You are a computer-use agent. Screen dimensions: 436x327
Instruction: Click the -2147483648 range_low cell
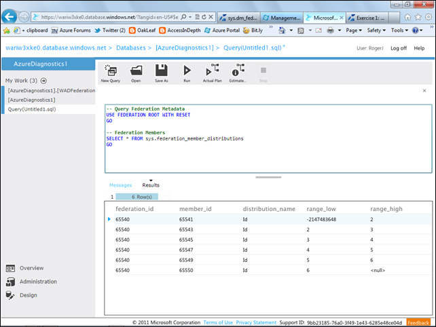click(x=321, y=220)
